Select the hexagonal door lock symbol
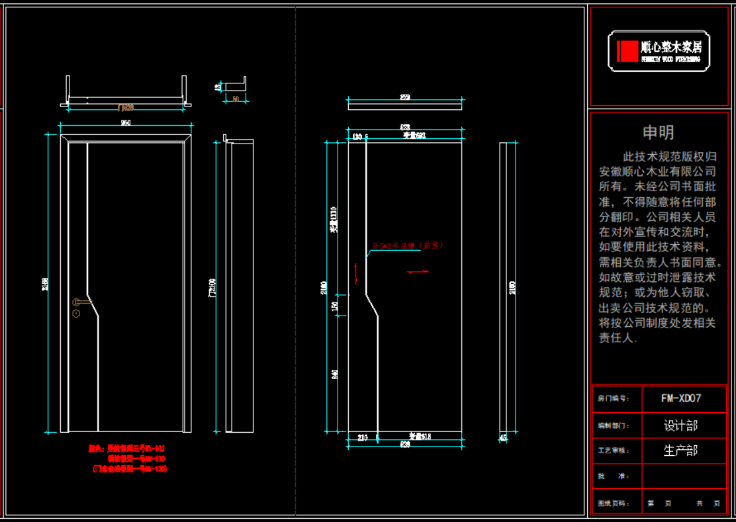This screenshot has height=522, width=736. coord(76,314)
